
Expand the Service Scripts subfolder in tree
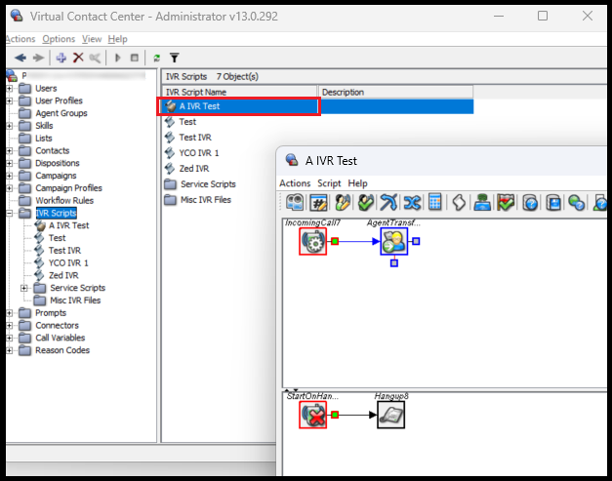(x=24, y=288)
